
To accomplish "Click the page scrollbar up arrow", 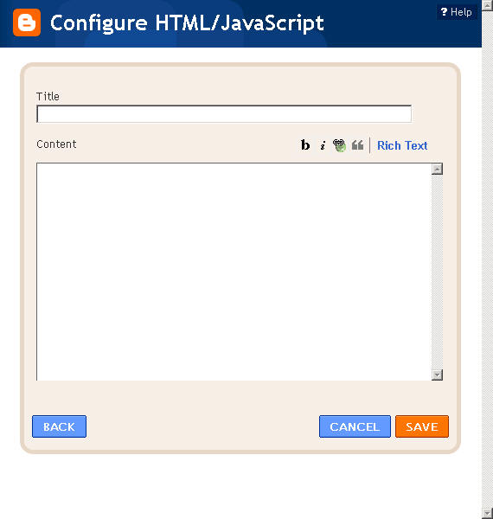I will click(x=487, y=5).
